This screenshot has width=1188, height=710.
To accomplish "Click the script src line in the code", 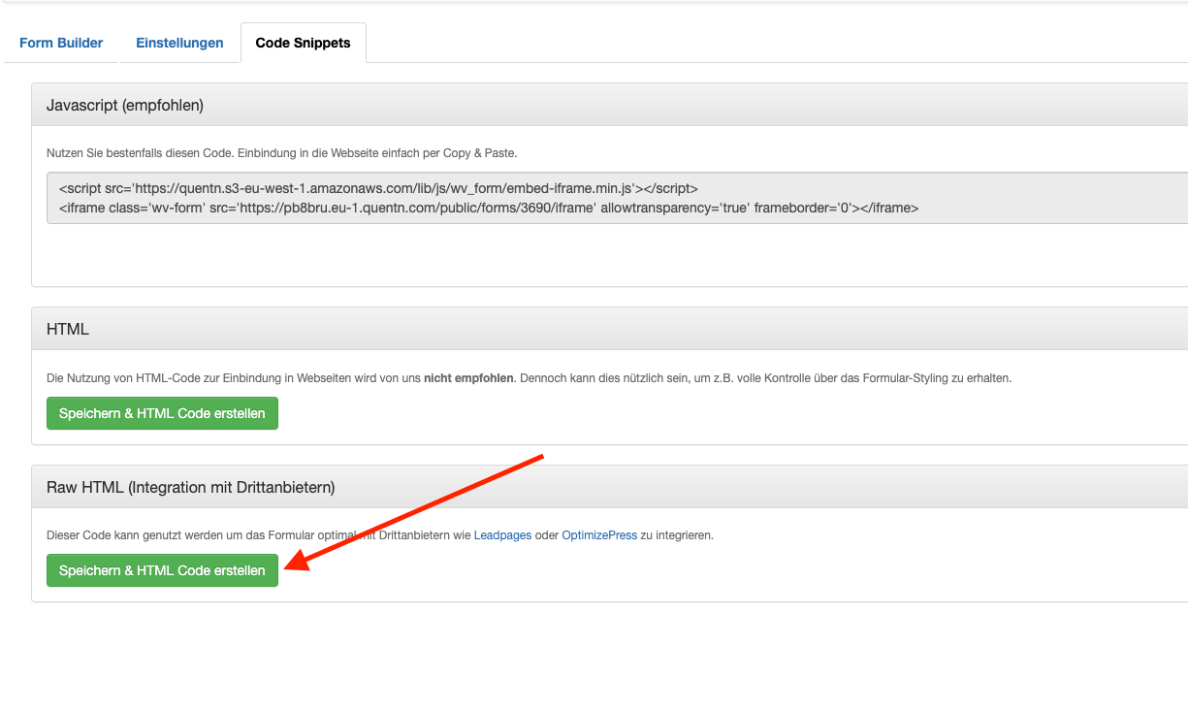I will tap(378, 189).
